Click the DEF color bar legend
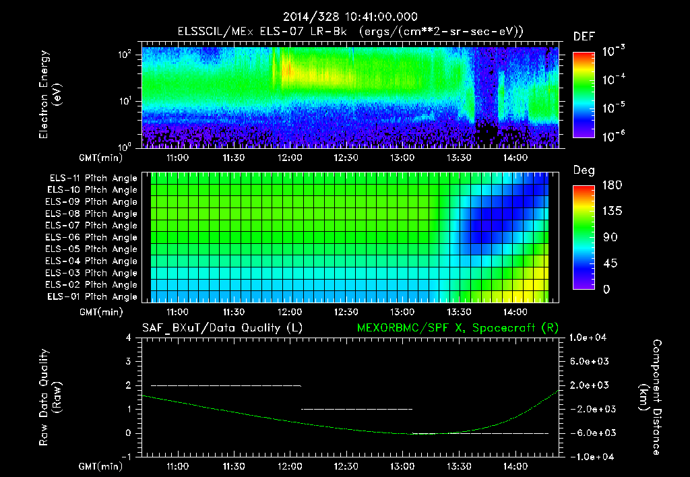The image size is (690, 477). click(x=584, y=95)
